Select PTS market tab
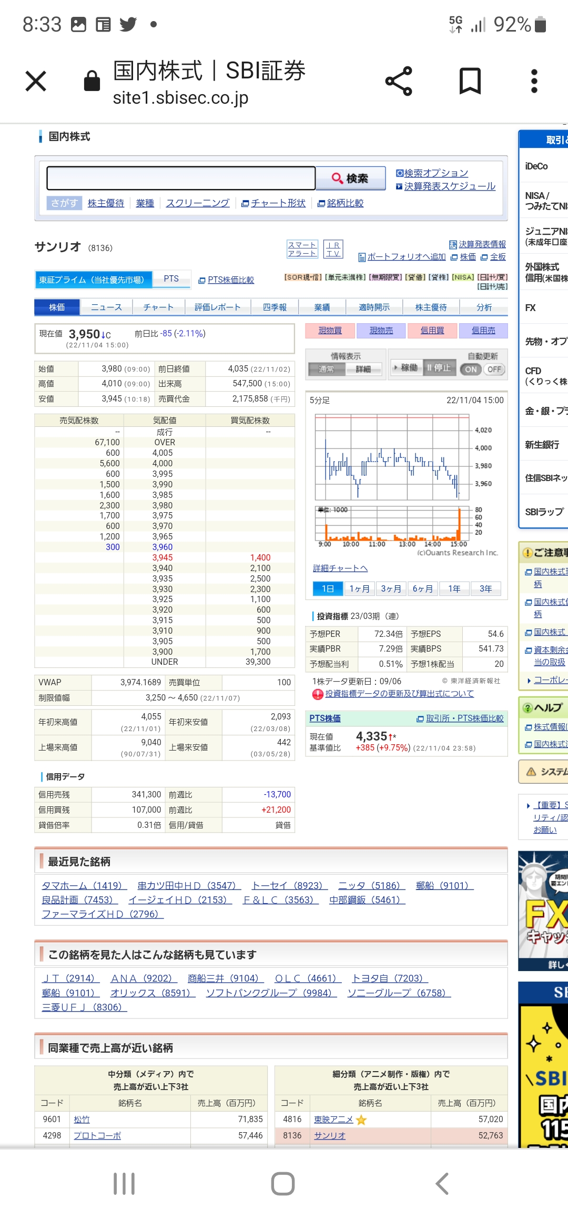The width and height of the screenshot is (568, 1219). point(171,279)
